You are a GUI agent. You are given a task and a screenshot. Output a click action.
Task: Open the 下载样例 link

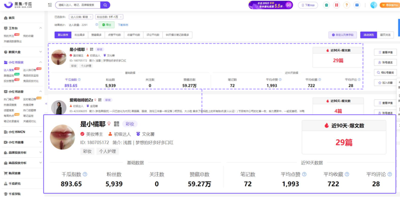(x=123, y=25)
